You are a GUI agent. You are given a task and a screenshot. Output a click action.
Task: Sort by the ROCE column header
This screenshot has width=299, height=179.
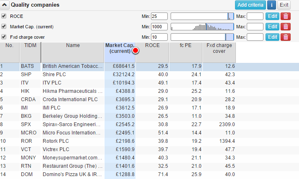(152, 52)
